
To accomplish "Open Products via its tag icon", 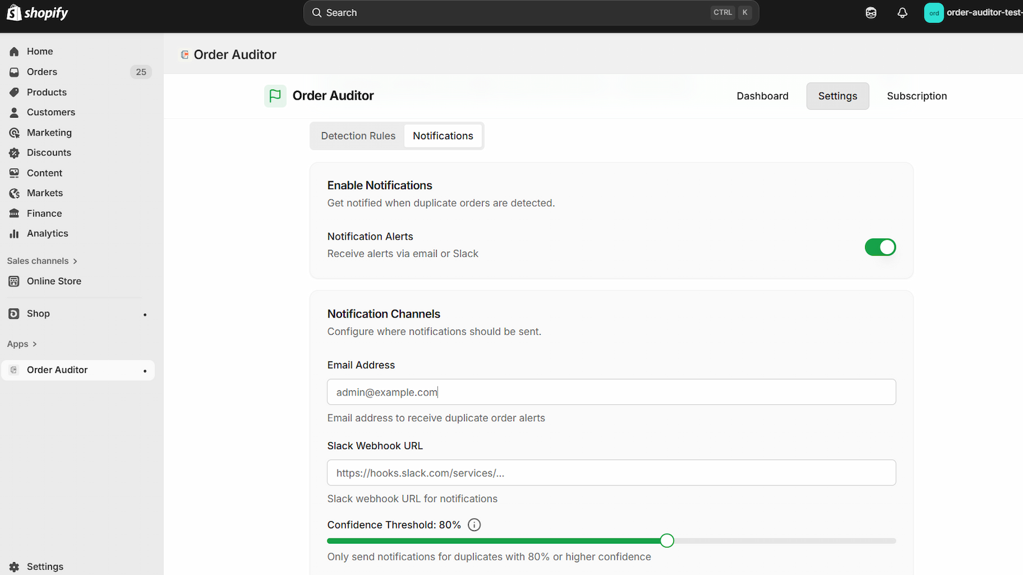I will [14, 93].
